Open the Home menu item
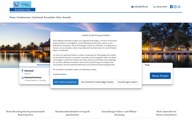The height and width of the screenshot is (120, 192). (12, 17)
